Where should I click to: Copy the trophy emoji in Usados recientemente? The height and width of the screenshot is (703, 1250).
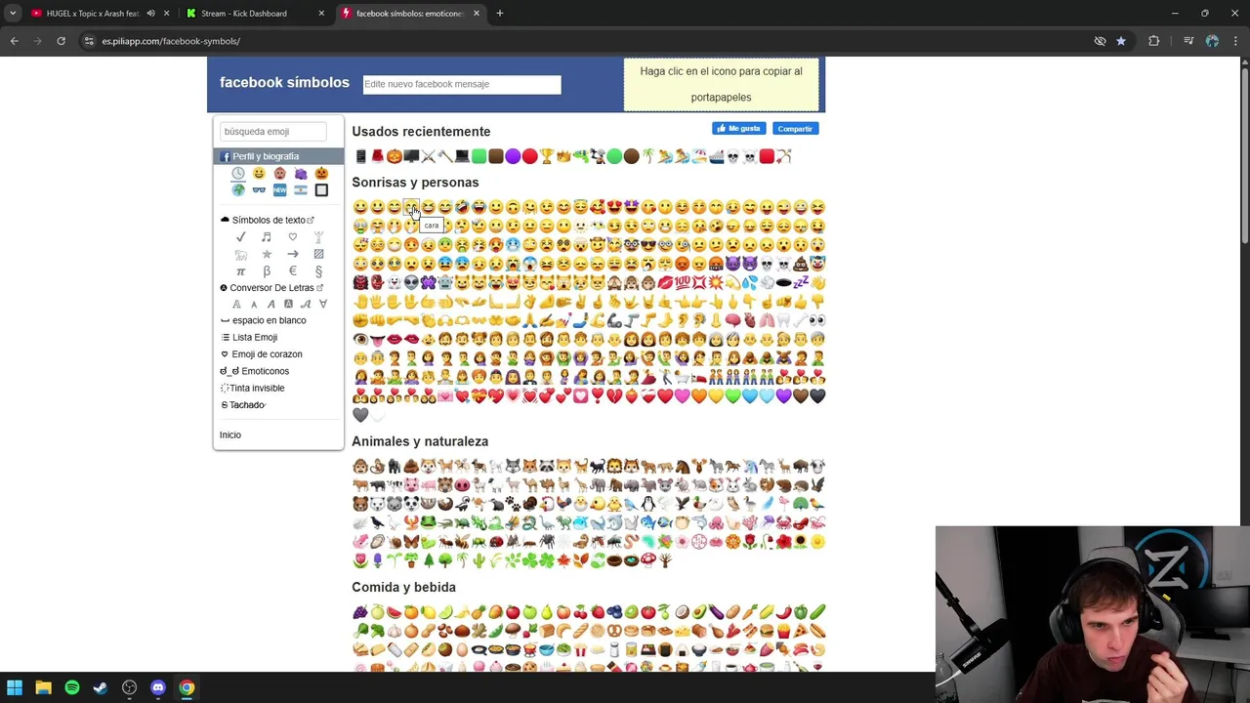pos(546,156)
